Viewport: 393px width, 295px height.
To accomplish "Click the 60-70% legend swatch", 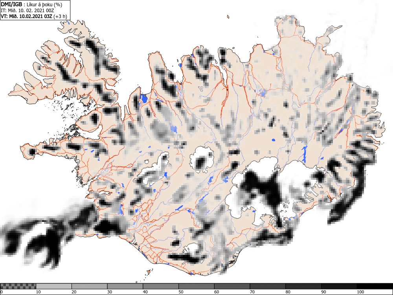I will [232, 286].
